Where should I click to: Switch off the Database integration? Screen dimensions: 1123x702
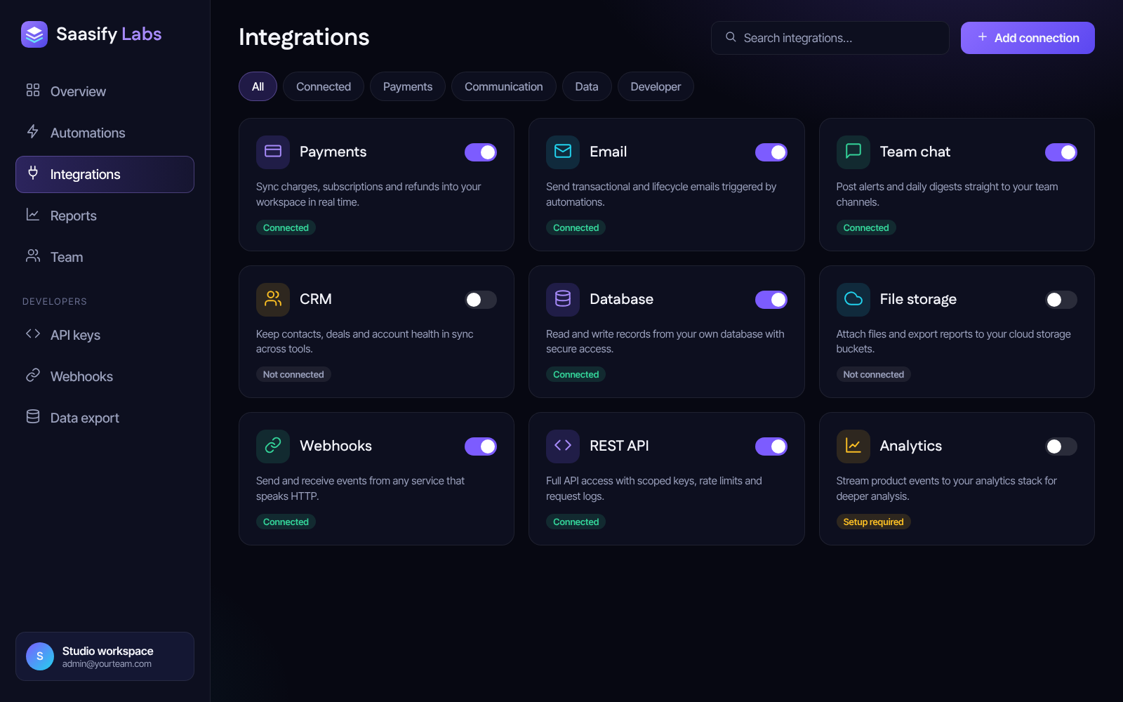pos(771,300)
